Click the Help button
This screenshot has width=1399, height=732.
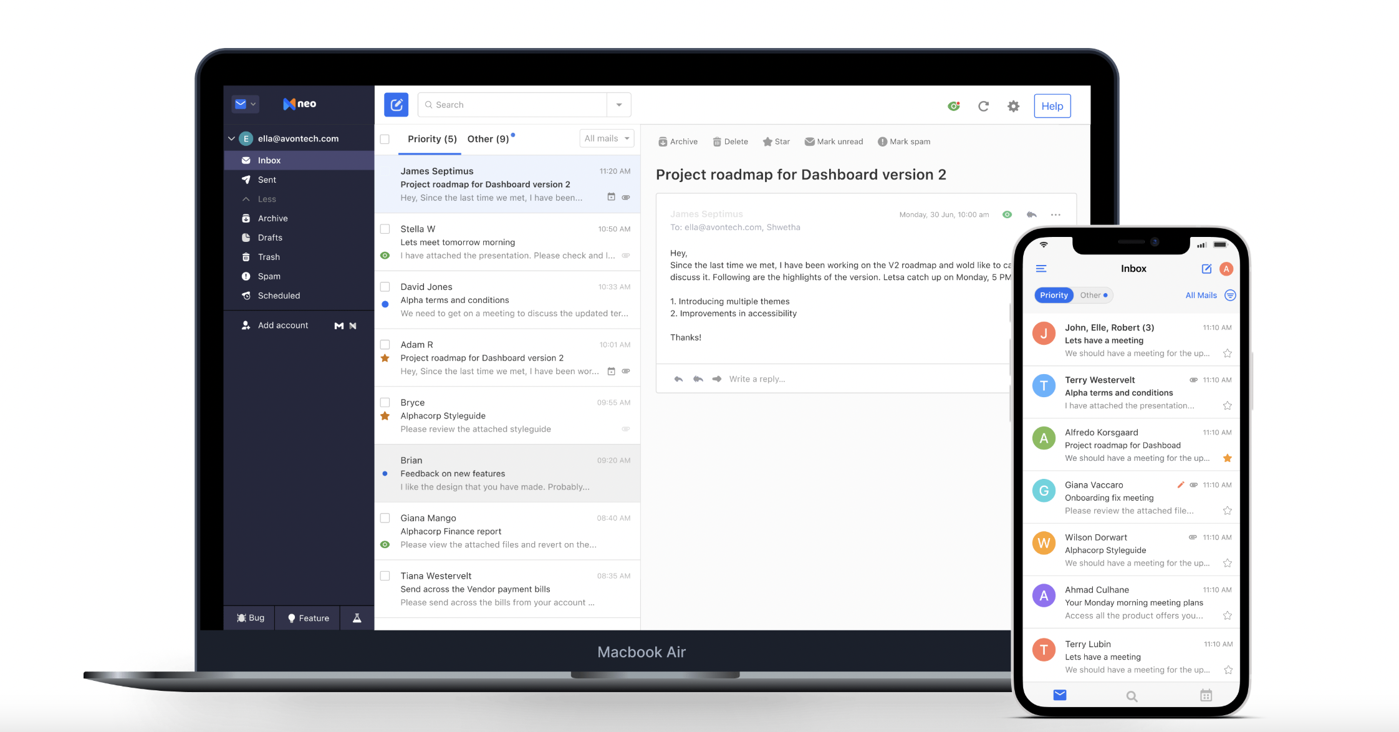click(x=1052, y=106)
